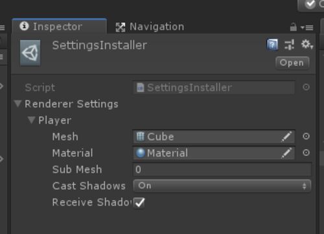This screenshot has height=234, width=324.
Task: Click the Unity asset icon thumbnail
Action: click(x=30, y=53)
